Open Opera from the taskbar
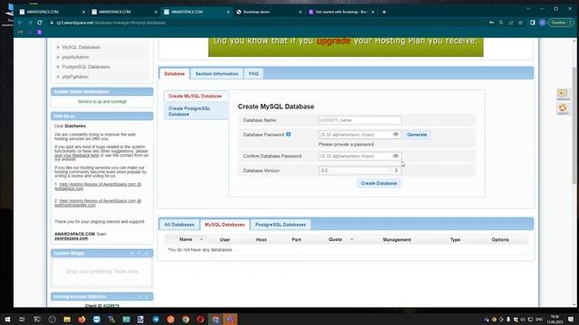Screen dimensions: 579x325 click(200, 319)
